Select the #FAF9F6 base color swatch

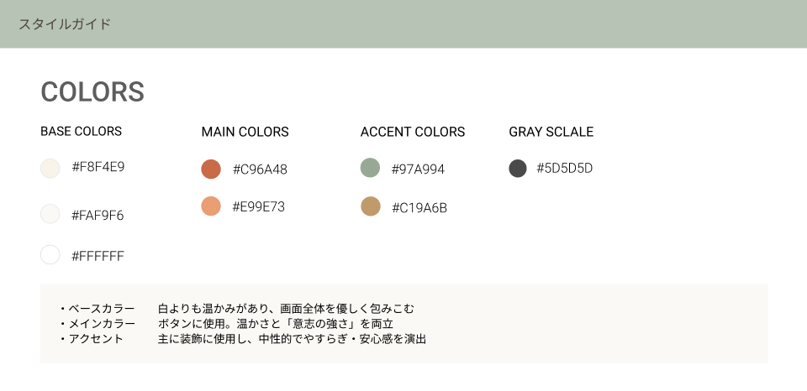50,214
